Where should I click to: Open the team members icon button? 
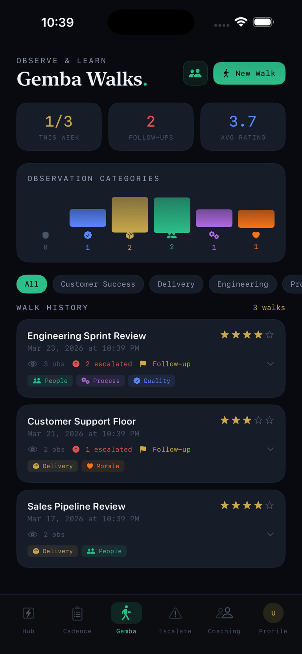point(195,73)
